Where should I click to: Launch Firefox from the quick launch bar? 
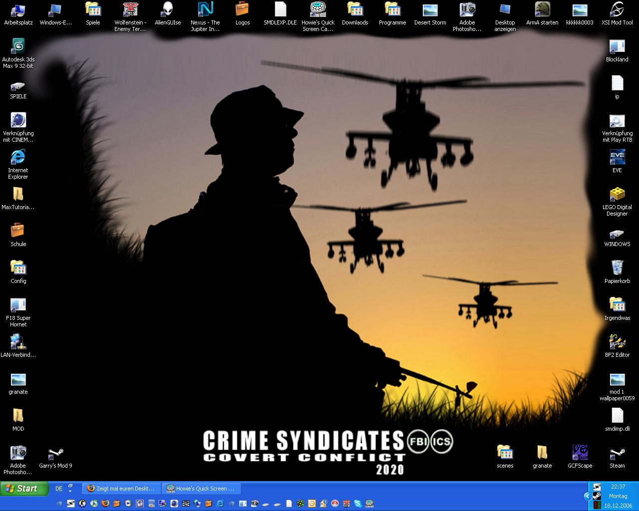[105, 504]
